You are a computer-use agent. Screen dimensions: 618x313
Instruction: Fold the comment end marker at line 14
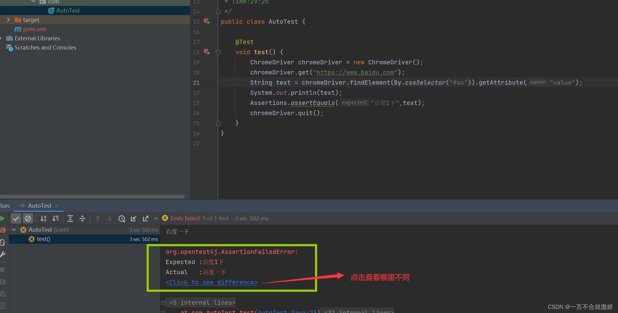tap(218, 11)
